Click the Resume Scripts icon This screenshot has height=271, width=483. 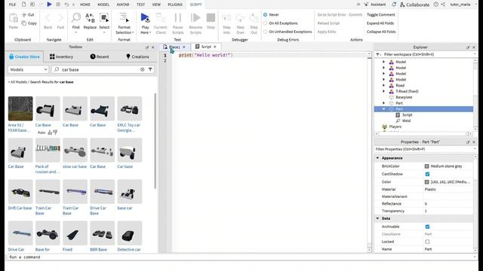tap(195, 18)
